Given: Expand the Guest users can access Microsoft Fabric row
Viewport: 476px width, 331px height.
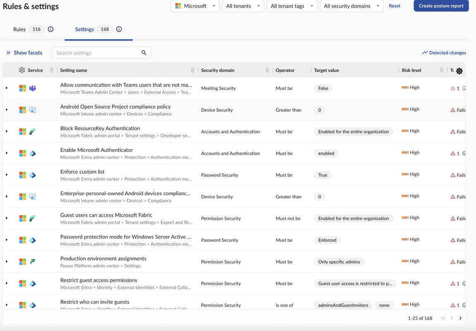Looking at the screenshot, I should coord(7,218).
